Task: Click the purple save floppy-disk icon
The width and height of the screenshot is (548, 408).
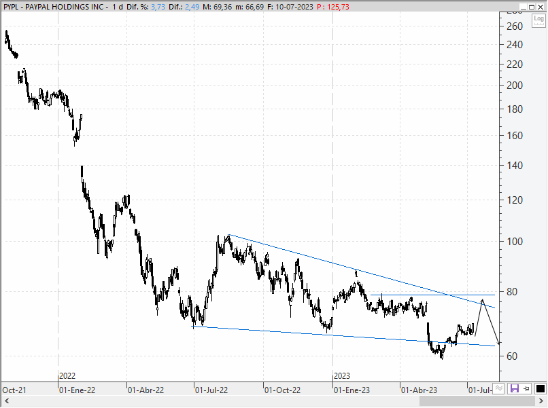Action: point(515,388)
